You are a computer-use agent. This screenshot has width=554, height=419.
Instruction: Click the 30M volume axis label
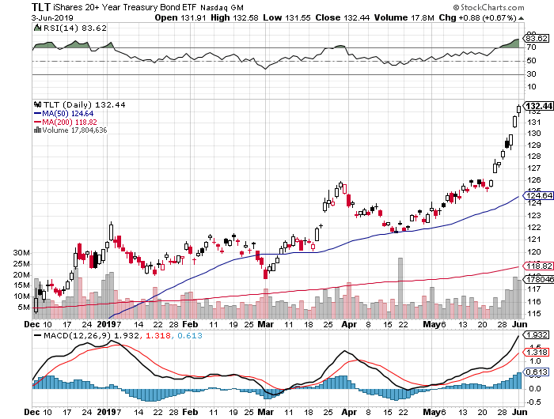21,253
